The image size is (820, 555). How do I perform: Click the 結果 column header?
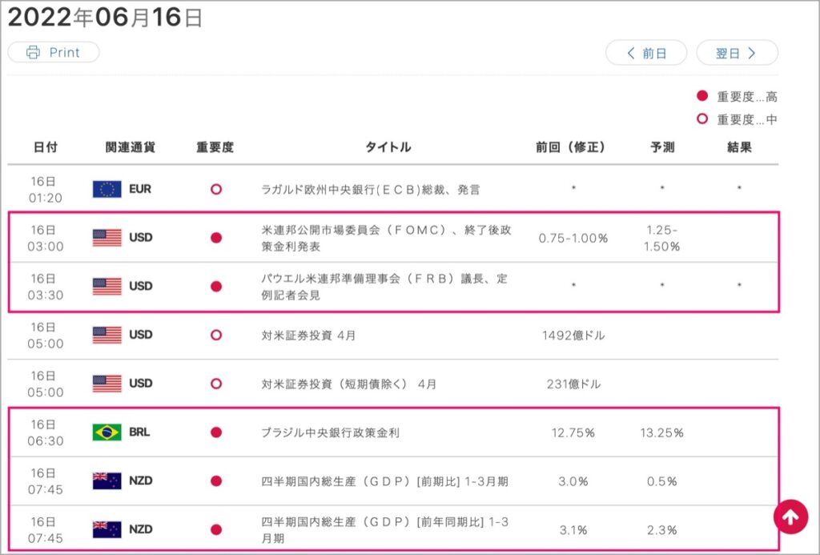point(739,147)
